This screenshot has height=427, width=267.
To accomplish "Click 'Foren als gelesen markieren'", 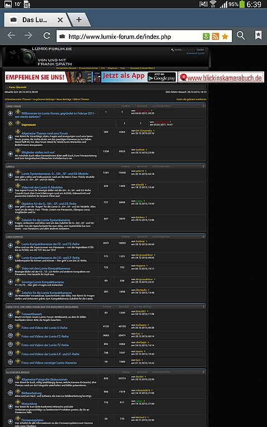I will [x=191, y=100].
